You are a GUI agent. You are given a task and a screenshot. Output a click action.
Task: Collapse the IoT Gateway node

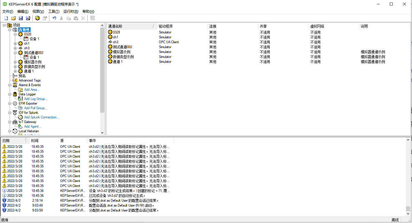pyautogui.click(x=10, y=122)
